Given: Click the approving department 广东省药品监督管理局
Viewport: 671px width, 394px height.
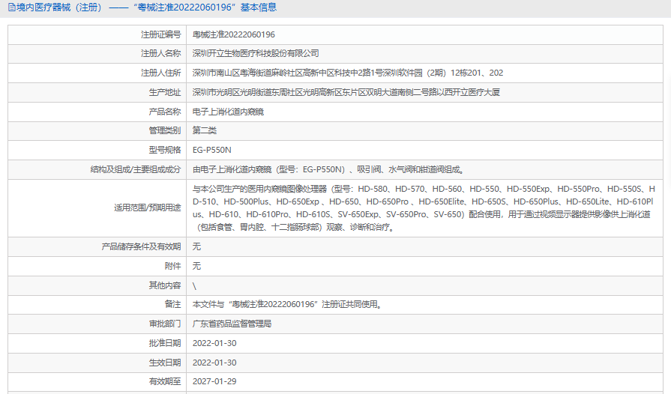Looking at the screenshot, I should pos(232,324).
